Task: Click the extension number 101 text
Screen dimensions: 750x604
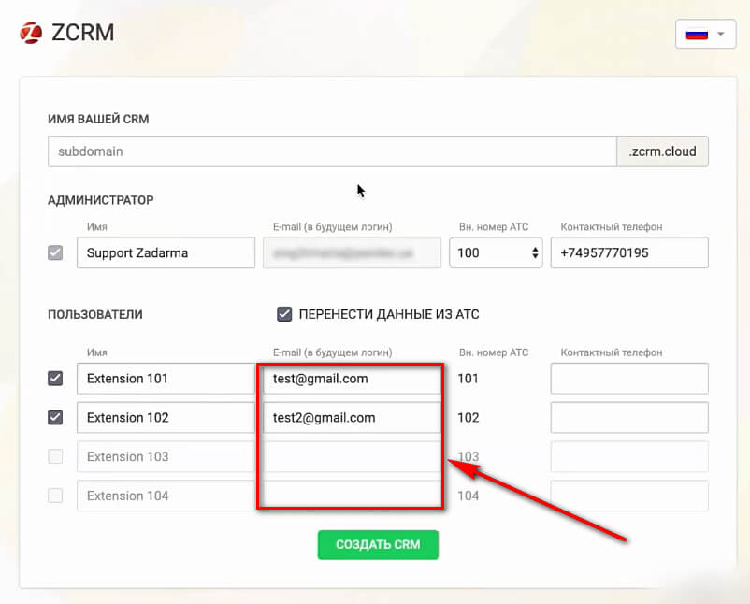Action: click(x=468, y=379)
